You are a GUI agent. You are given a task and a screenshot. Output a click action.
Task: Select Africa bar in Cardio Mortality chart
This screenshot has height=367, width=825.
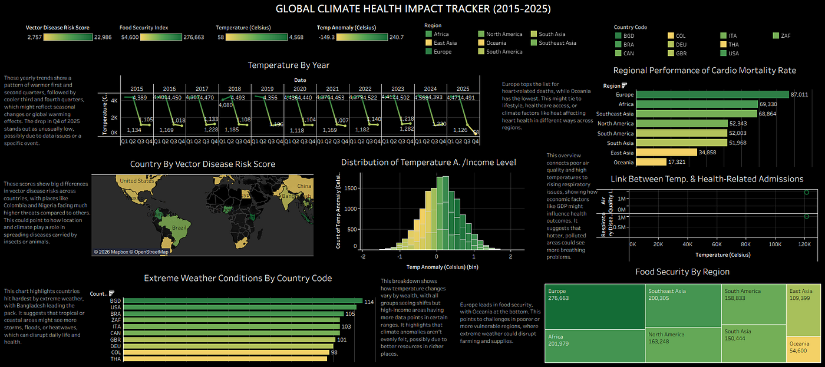pos(697,104)
